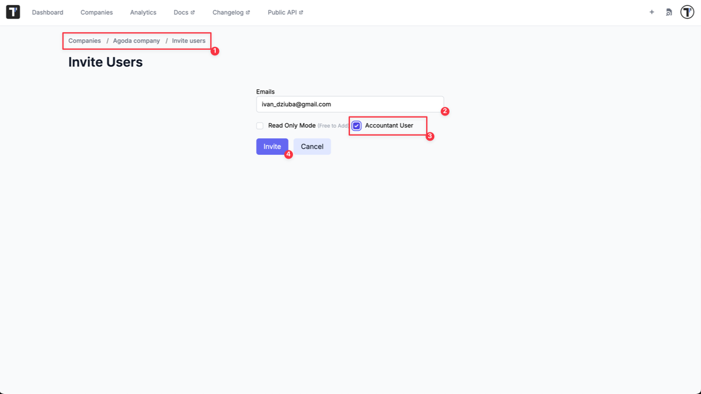Click the Cancel button
This screenshot has height=394, width=701.
[312, 146]
